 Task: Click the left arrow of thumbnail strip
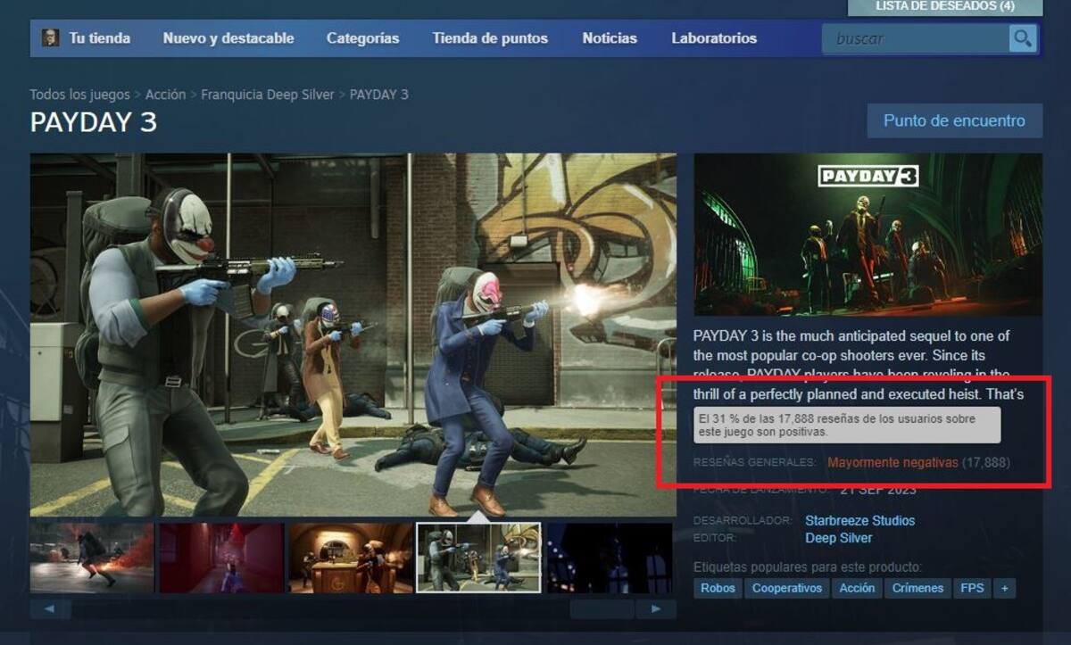point(51,609)
